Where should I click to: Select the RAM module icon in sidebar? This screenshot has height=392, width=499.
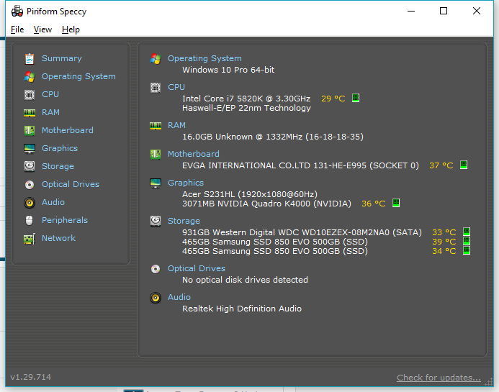30,112
